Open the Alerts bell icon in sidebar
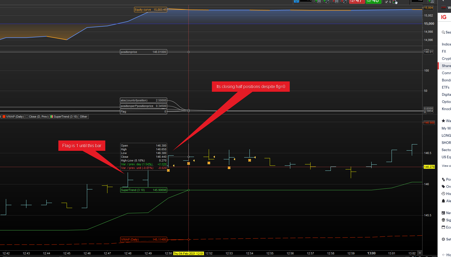The image size is (451, 257). click(x=443, y=201)
